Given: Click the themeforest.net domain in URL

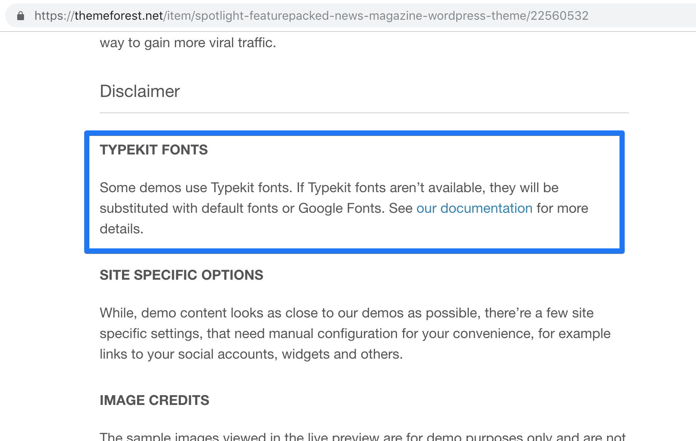Looking at the screenshot, I should click(119, 16).
